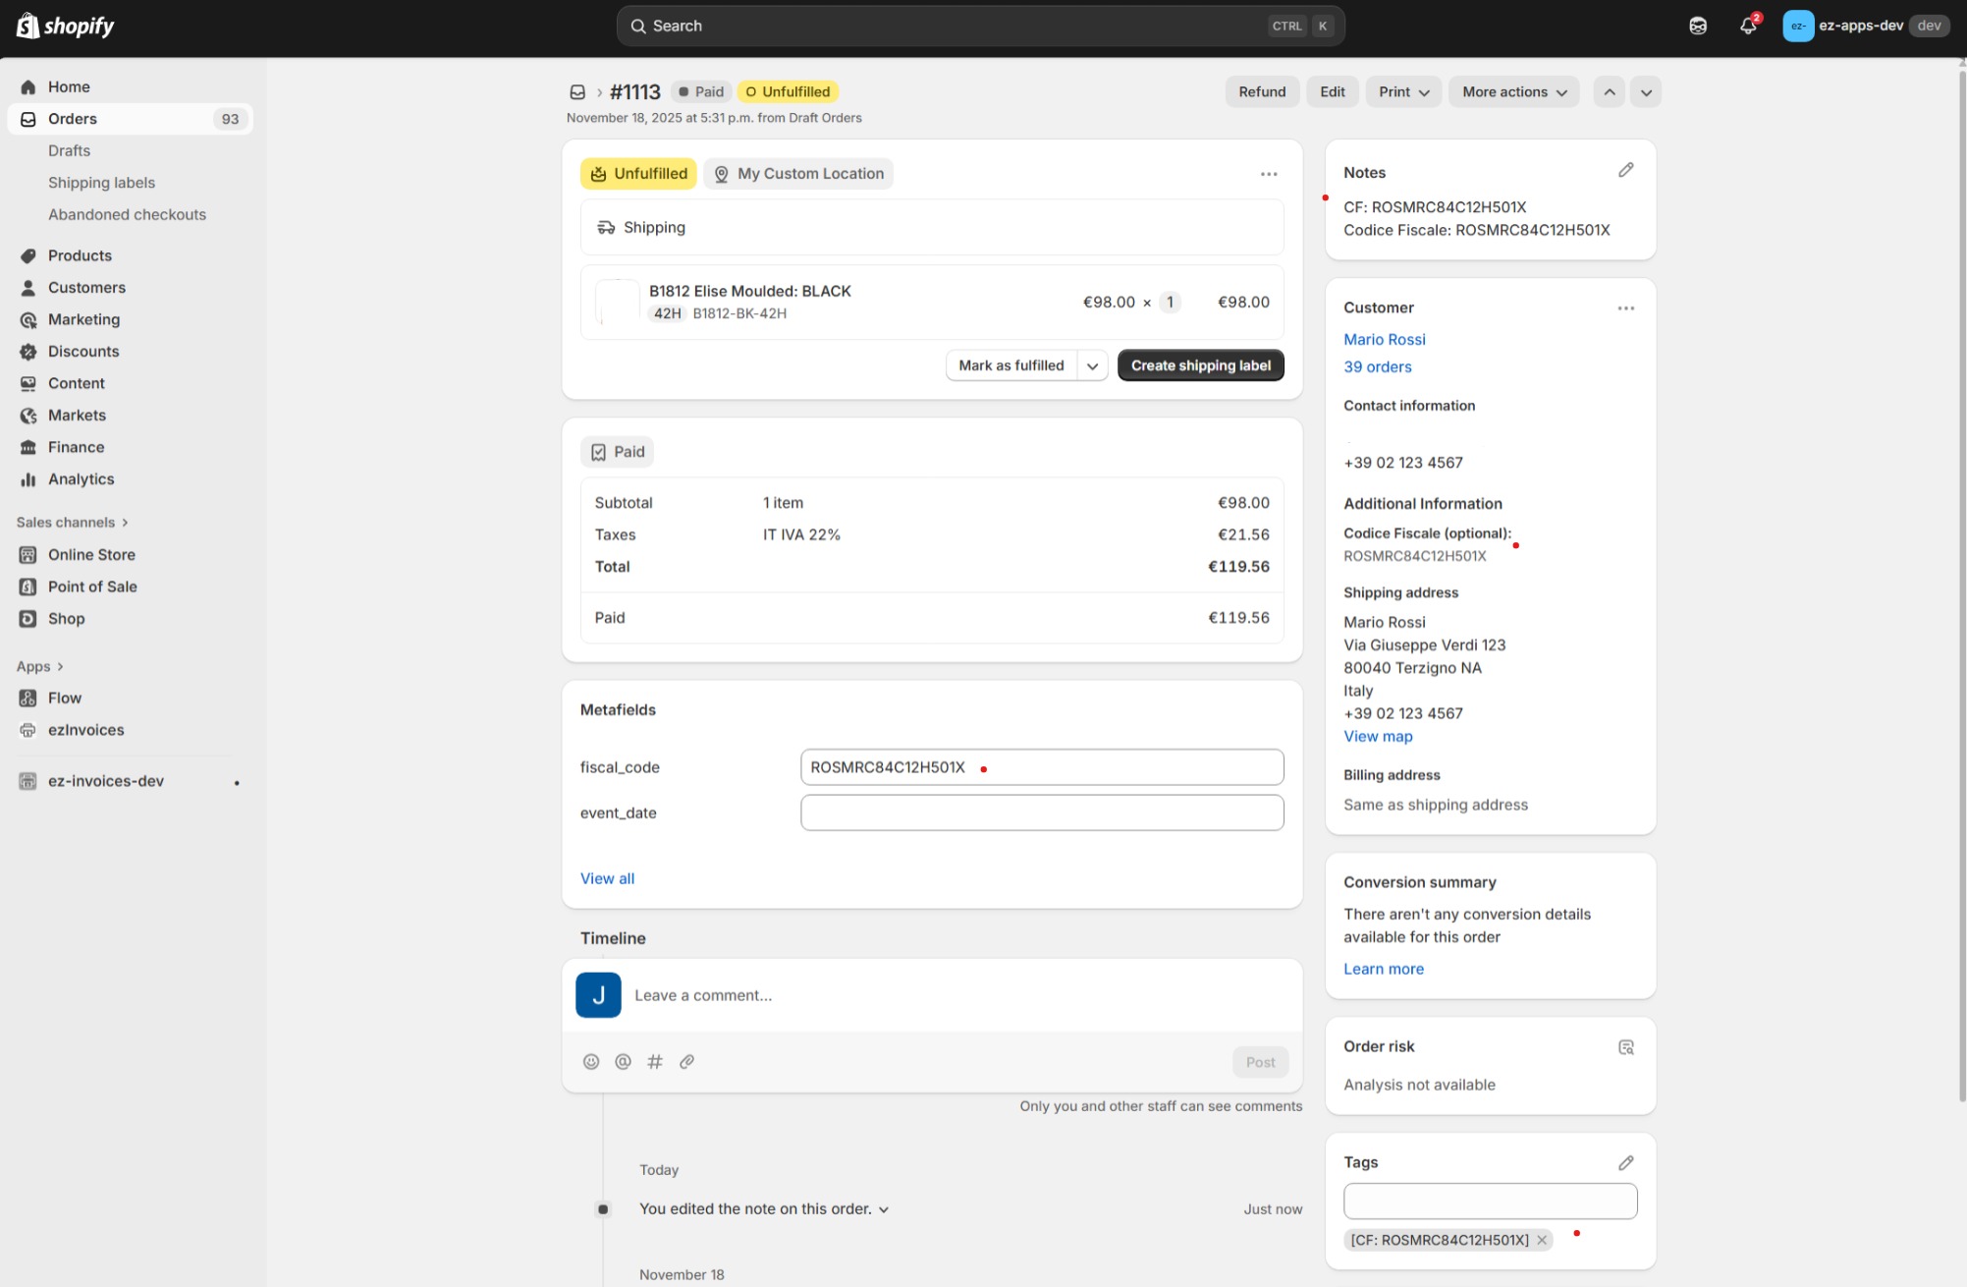Open the Drafts page under Orders
This screenshot has height=1287, width=1967.
pyautogui.click(x=69, y=150)
